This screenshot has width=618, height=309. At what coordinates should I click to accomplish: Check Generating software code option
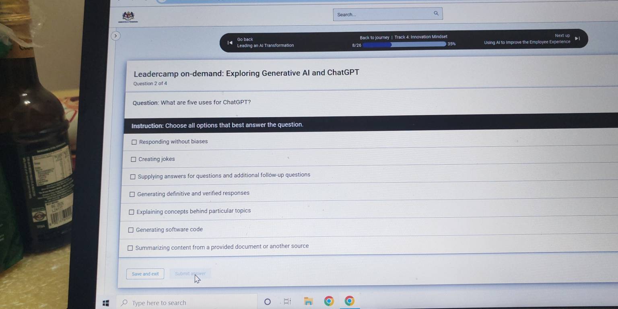click(131, 229)
